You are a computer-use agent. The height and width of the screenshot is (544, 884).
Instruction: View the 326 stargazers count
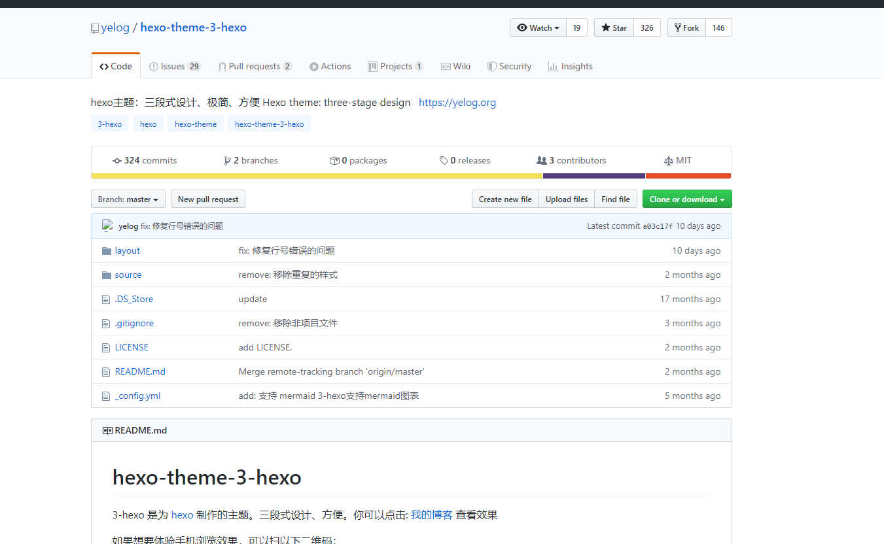[x=647, y=27]
